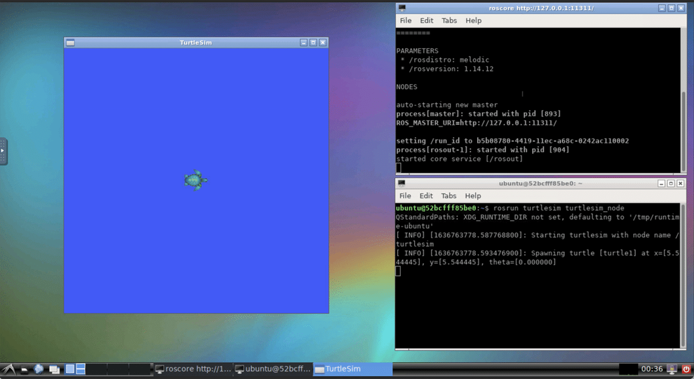Click the "/rosversion: 1.14.12" line
Screen dimensions: 694x379
447,69
